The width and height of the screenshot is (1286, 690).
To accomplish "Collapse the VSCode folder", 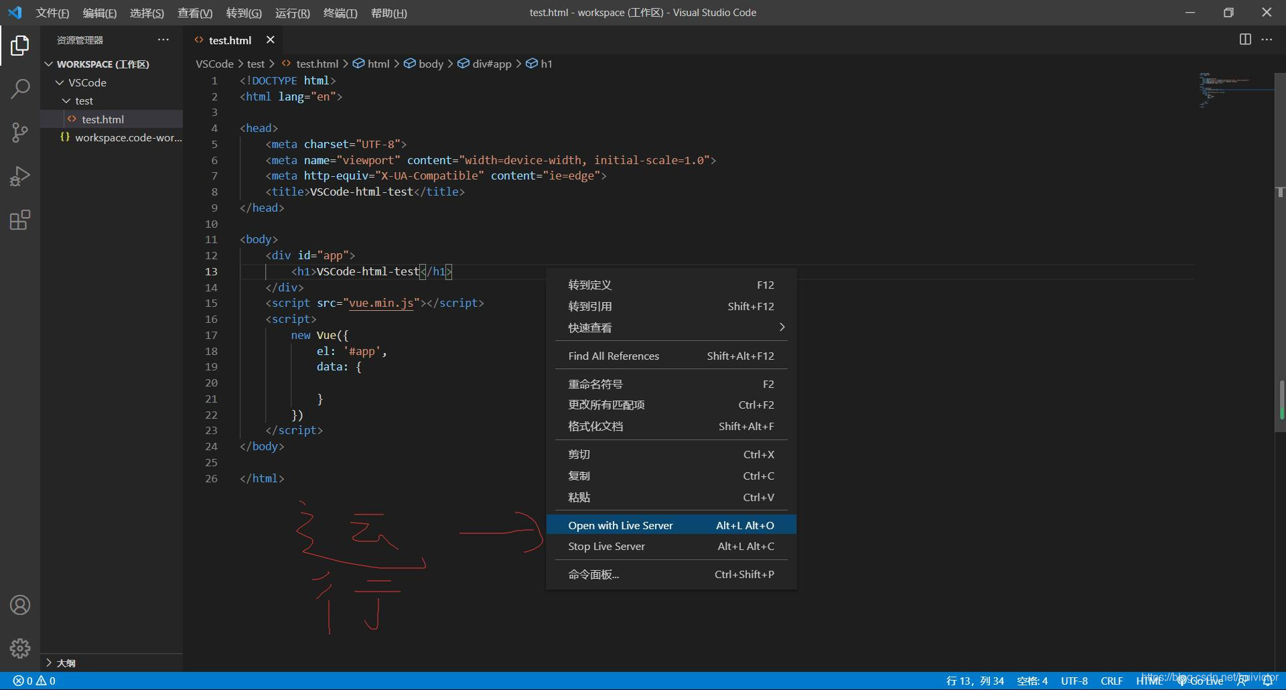I will [60, 82].
